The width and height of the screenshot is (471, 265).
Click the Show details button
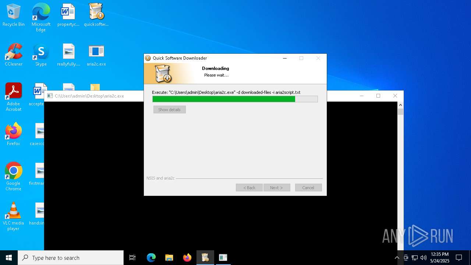169,110
